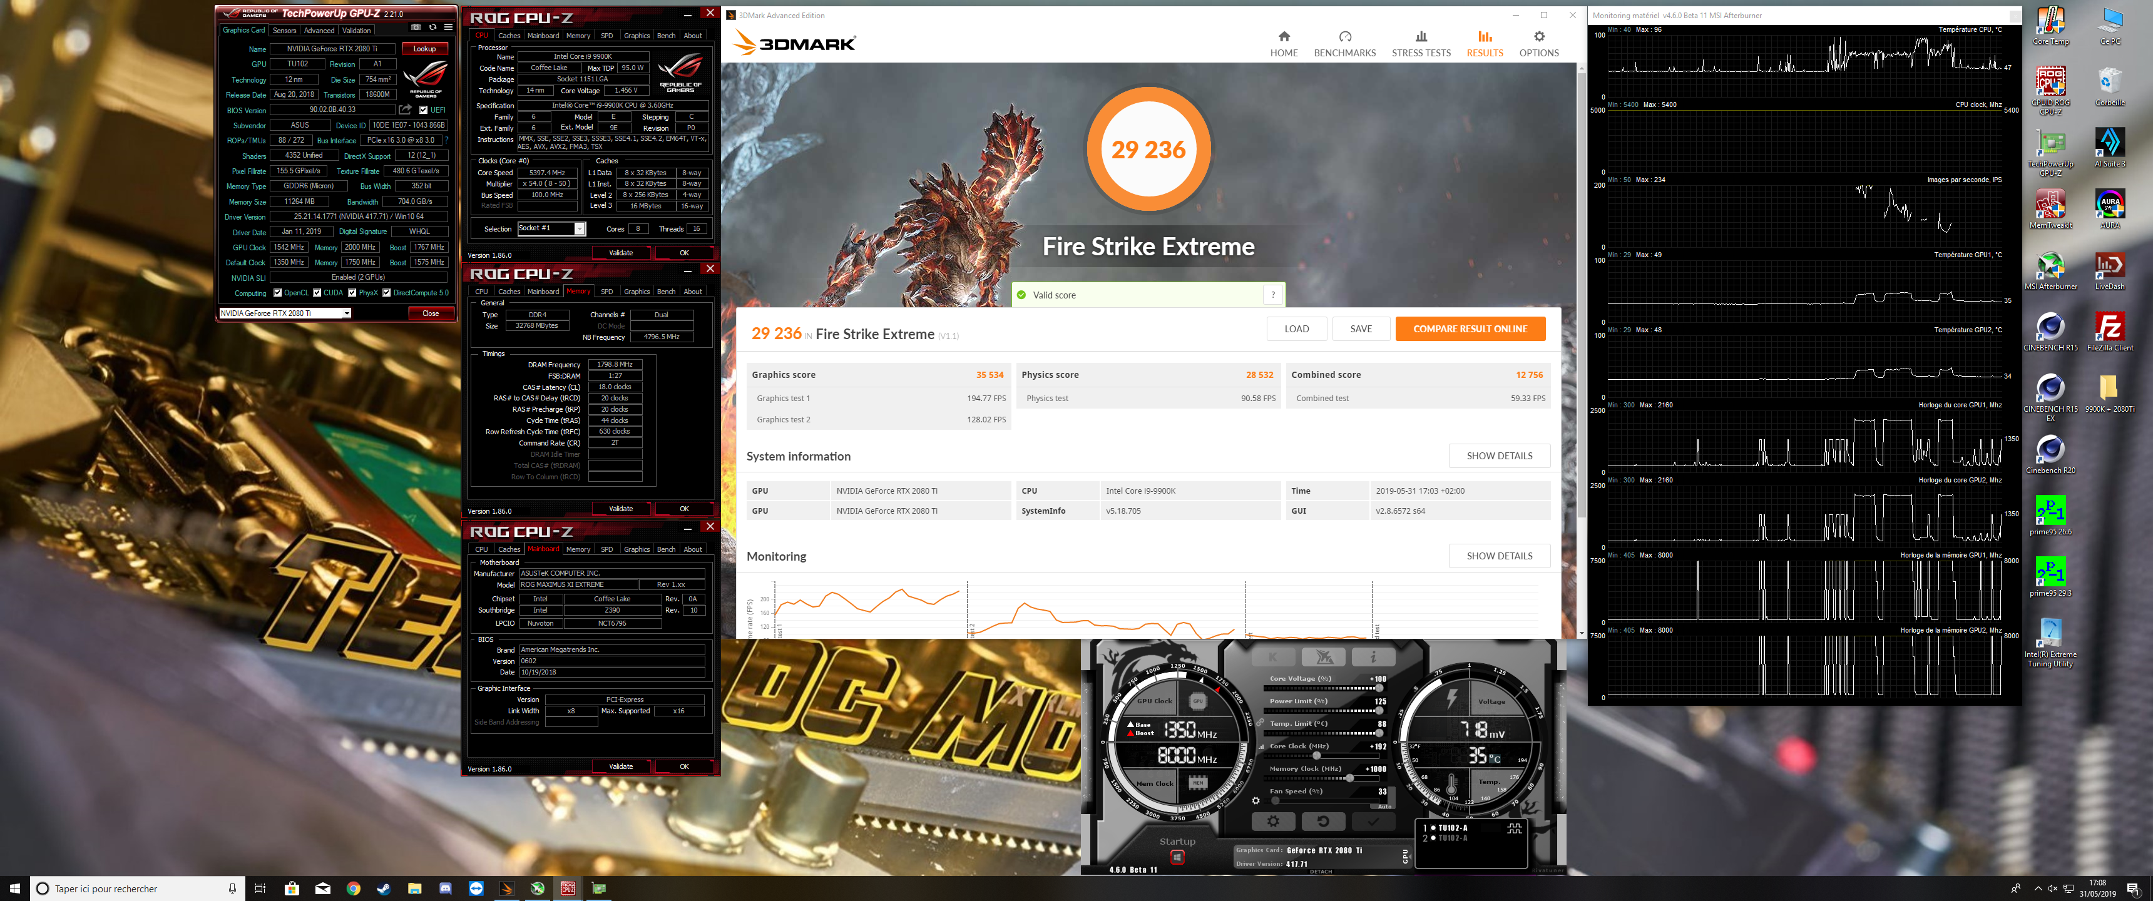The height and width of the screenshot is (901, 2153).
Task: Click the Windows taskbar search box
Action: (x=138, y=888)
